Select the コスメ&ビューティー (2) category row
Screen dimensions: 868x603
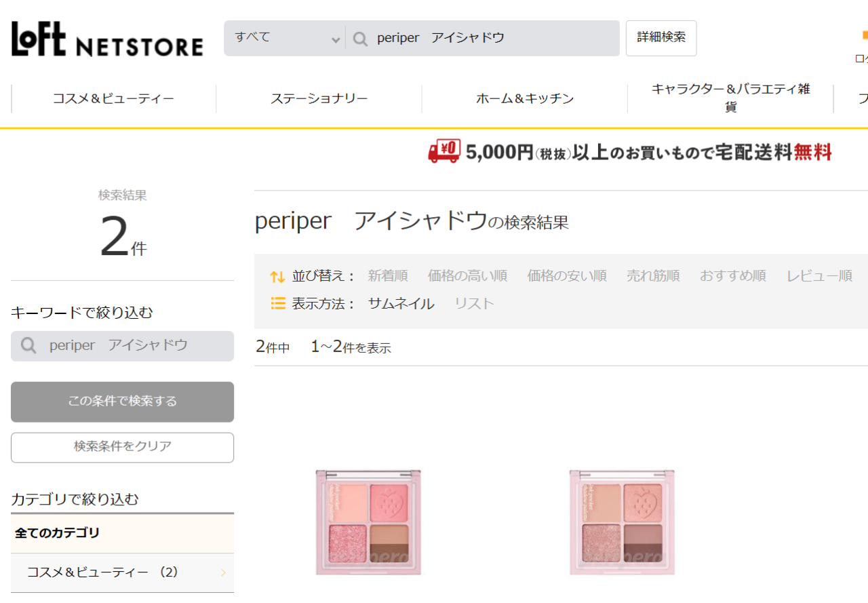pyautogui.click(x=122, y=572)
